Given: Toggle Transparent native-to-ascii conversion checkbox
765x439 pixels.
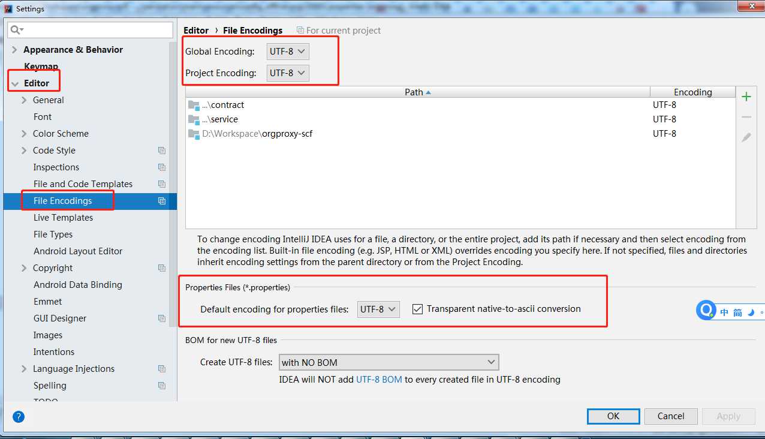Looking at the screenshot, I should (418, 309).
